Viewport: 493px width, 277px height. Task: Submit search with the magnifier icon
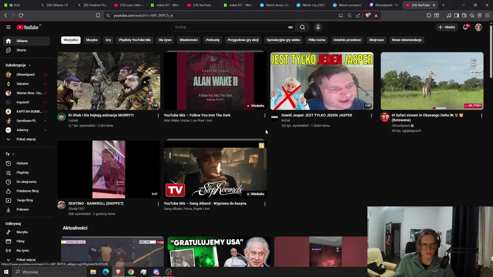[302, 27]
